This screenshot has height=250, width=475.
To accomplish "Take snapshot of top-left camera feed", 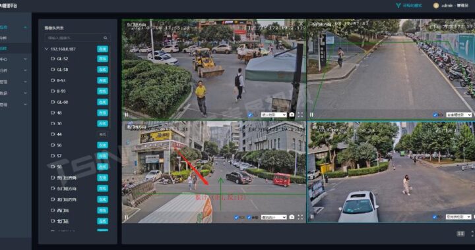I will pyautogui.click(x=292, y=114).
